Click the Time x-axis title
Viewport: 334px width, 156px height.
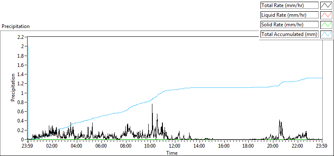pyautogui.click(x=172, y=153)
